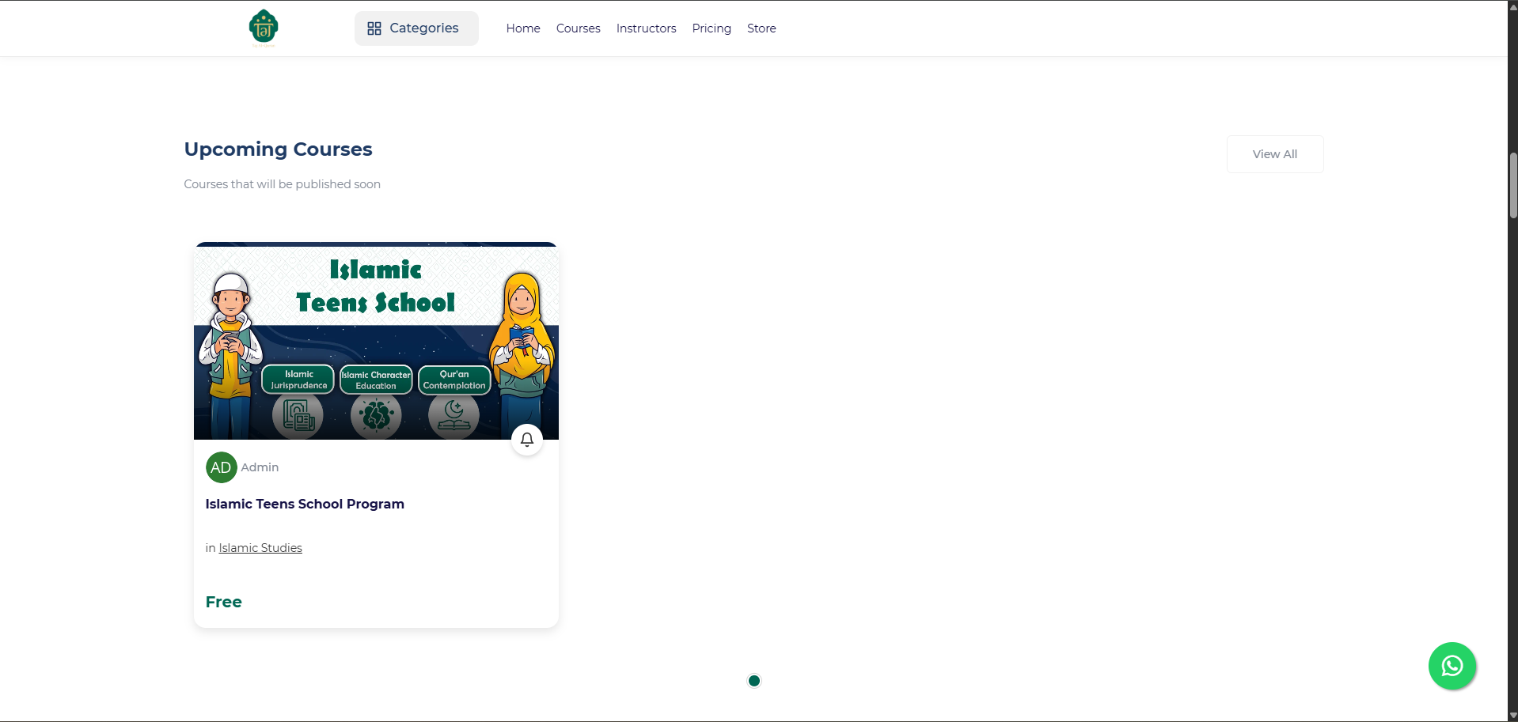Open Islamic Studies category listing
1518x722 pixels.
(x=260, y=547)
